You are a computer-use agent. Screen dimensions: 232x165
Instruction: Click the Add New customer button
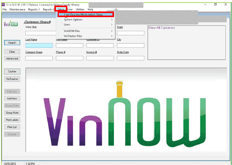coord(12,98)
